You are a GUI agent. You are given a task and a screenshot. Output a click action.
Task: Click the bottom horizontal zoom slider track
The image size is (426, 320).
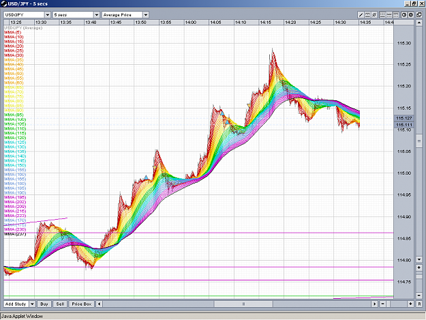click(397, 304)
